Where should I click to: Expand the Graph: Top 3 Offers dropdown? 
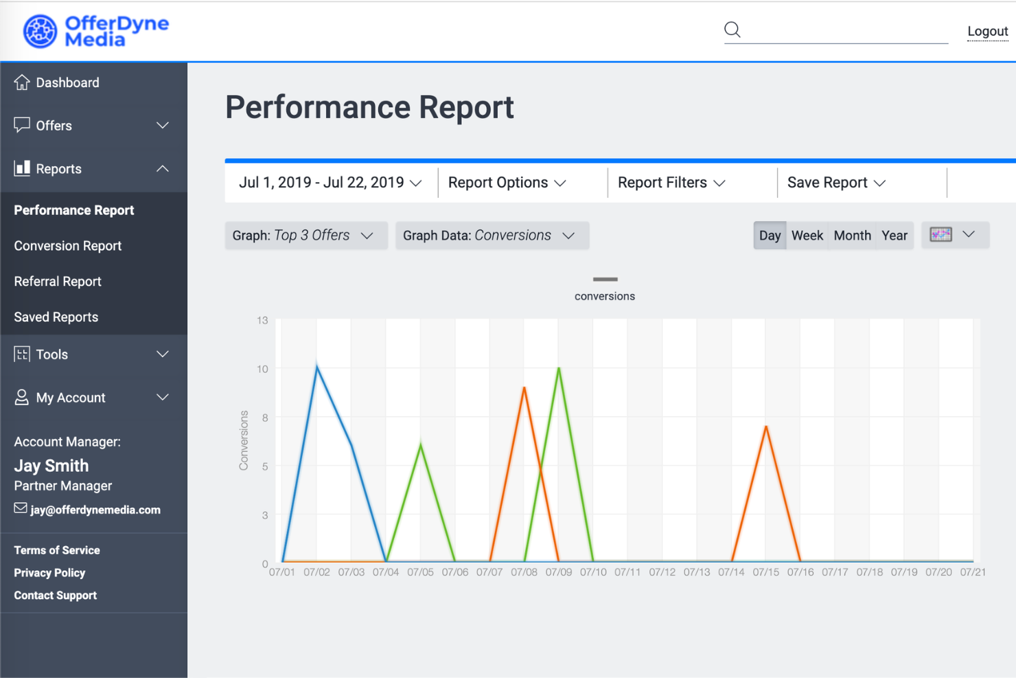[x=305, y=235]
